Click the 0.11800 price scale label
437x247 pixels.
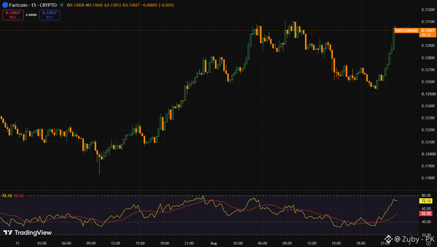(428, 178)
